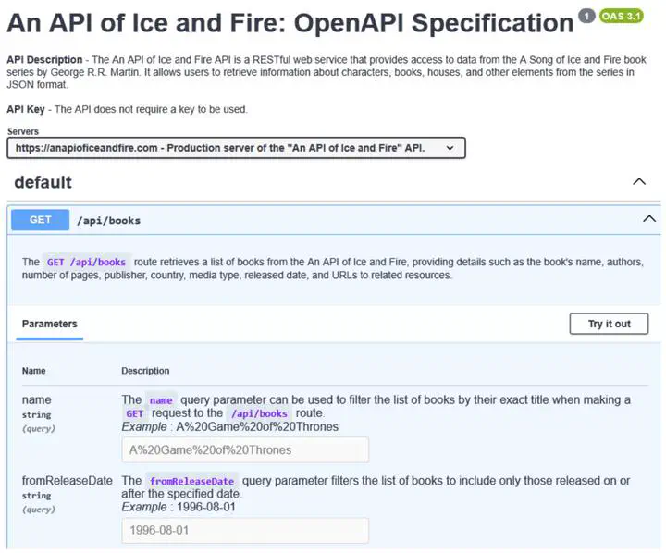Select the Parameters tab
This screenshot has width=666, height=553.
(x=50, y=324)
